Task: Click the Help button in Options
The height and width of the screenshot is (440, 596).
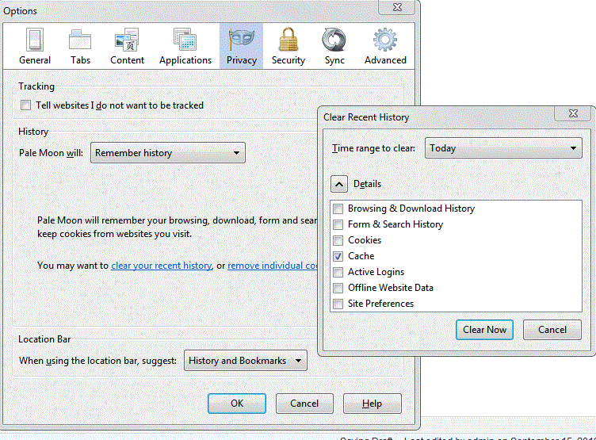Action: [x=372, y=404]
